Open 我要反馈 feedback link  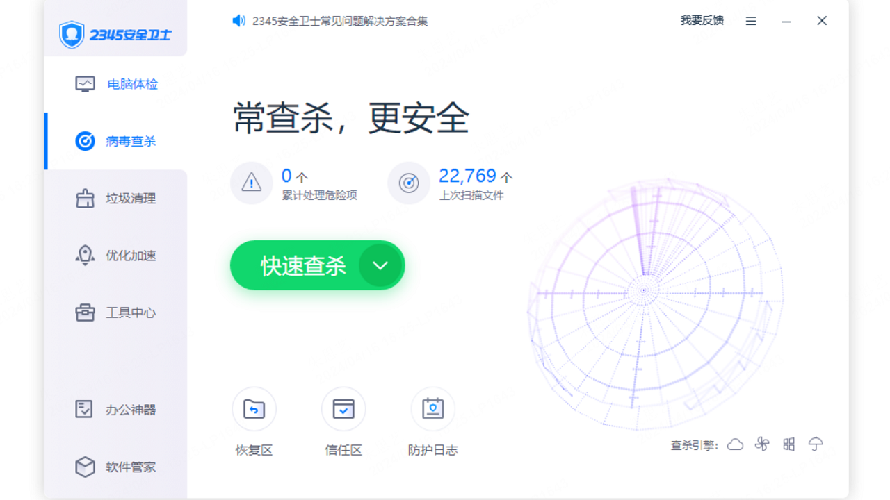coord(700,21)
